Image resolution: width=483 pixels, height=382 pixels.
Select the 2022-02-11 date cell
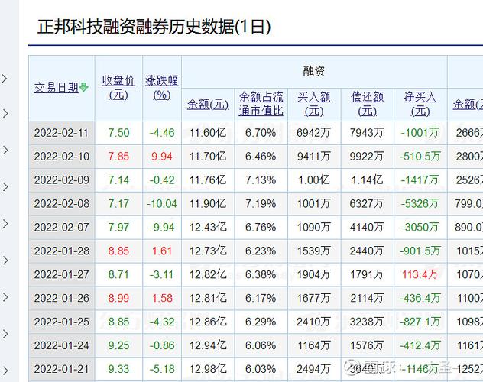62,132
